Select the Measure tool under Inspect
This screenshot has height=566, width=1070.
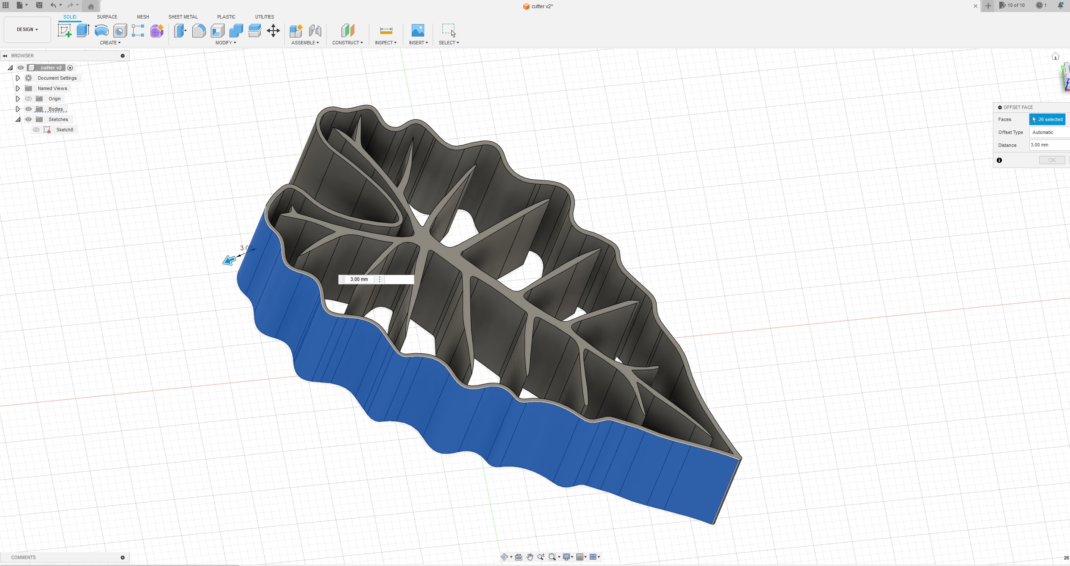tap(386, 31)
